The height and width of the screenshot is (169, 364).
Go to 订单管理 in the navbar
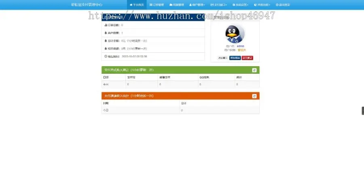click(x=157, y=5)
